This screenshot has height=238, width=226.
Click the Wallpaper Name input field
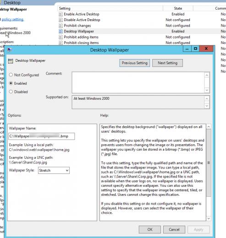click(x=42, y=136)
